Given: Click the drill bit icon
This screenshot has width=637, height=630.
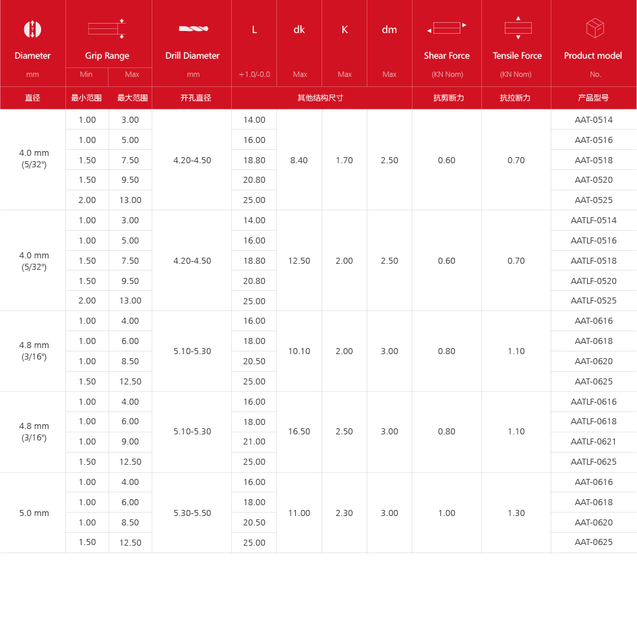Looking at the screenshot, I should (x=193, y=28).
